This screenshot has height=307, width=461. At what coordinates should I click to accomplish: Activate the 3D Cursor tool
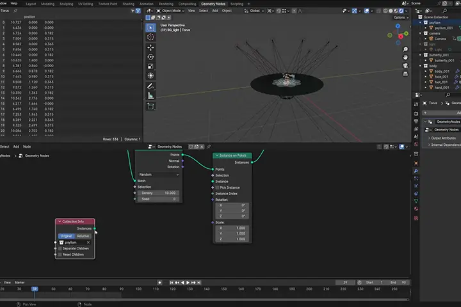pos(150,37)
